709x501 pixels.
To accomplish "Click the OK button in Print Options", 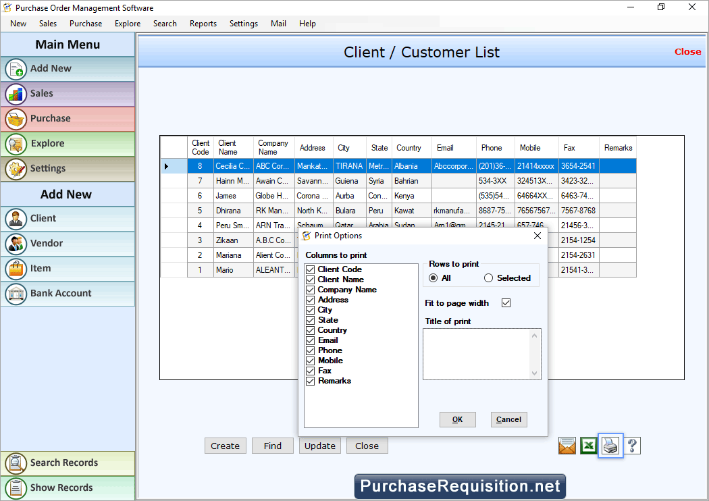I will 457,419.
